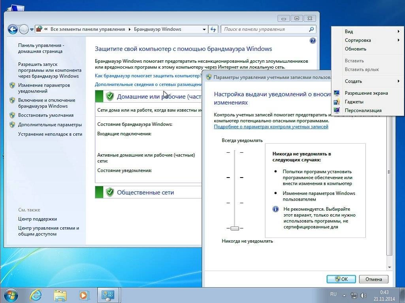Click the green shield icon of 'Домашние или рабочие' networks
This screenshot has height=303, width=405.
point(110,96)
